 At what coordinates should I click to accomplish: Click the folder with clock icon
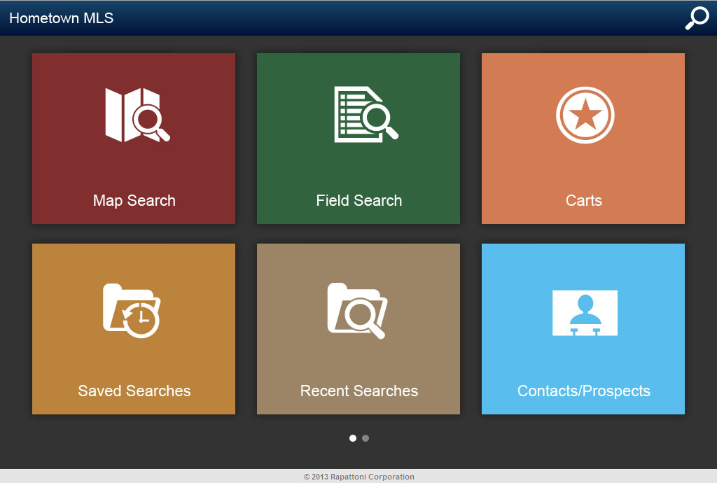(x=132, y=309)
